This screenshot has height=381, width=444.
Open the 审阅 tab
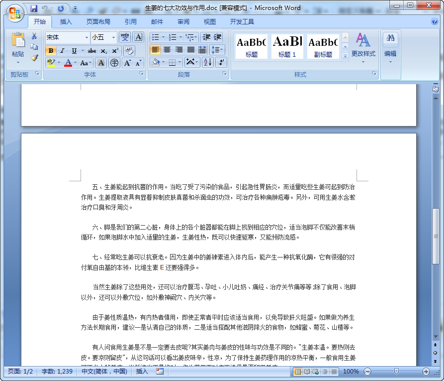click(183, 22)
